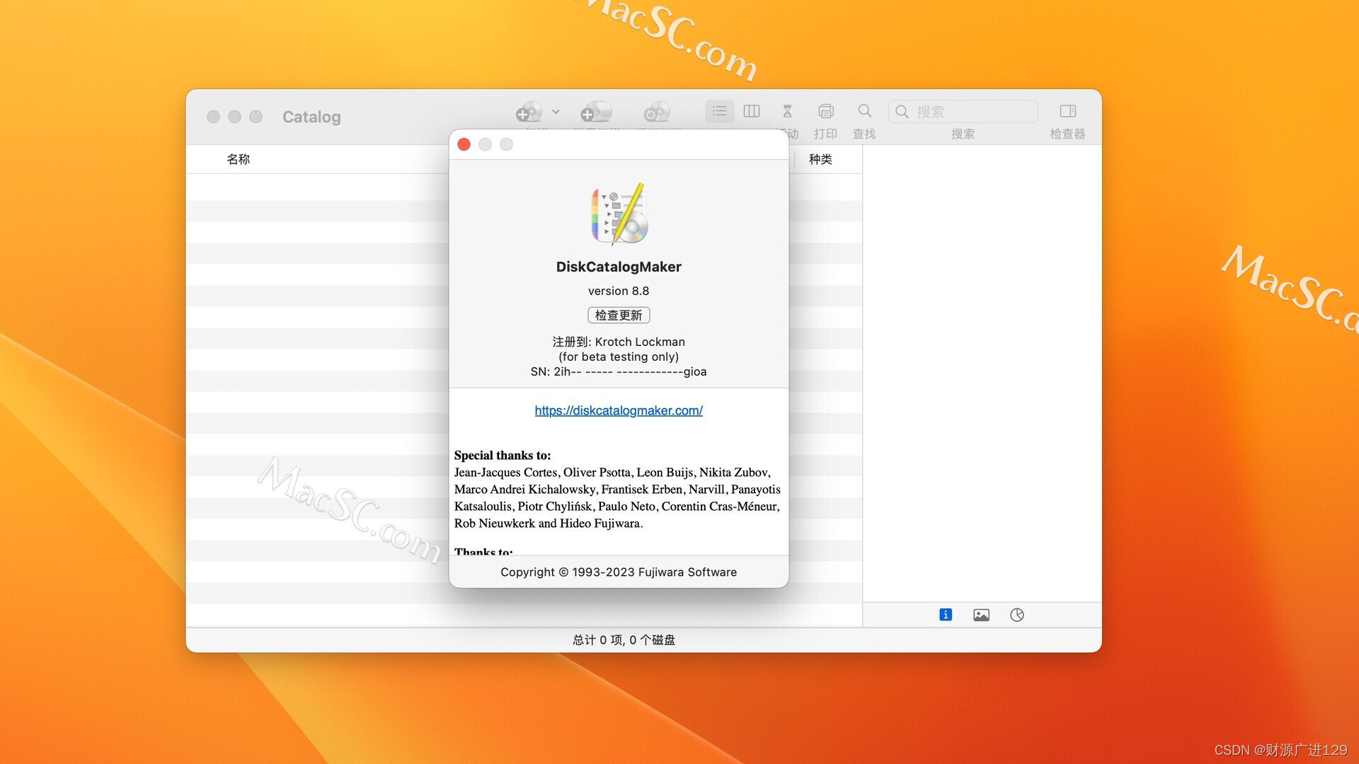Click the Copyright Fujiwara Software text
1359x764 pixels.
tap(619, 572)
